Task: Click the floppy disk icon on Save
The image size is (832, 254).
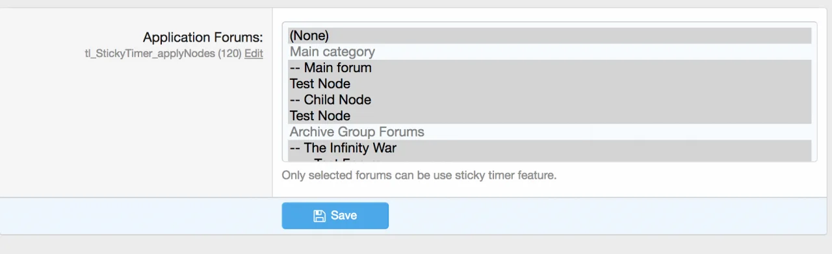Action: coord(319,216)
